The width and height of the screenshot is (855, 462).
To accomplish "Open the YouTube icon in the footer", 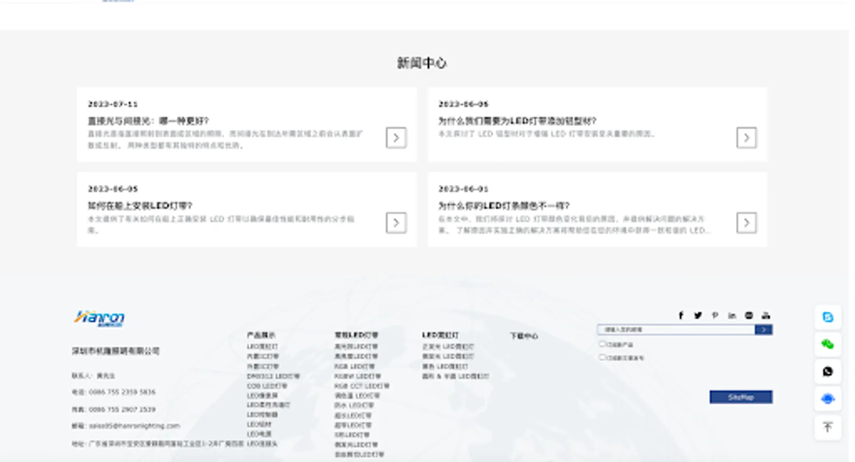I will click(766, 315).
